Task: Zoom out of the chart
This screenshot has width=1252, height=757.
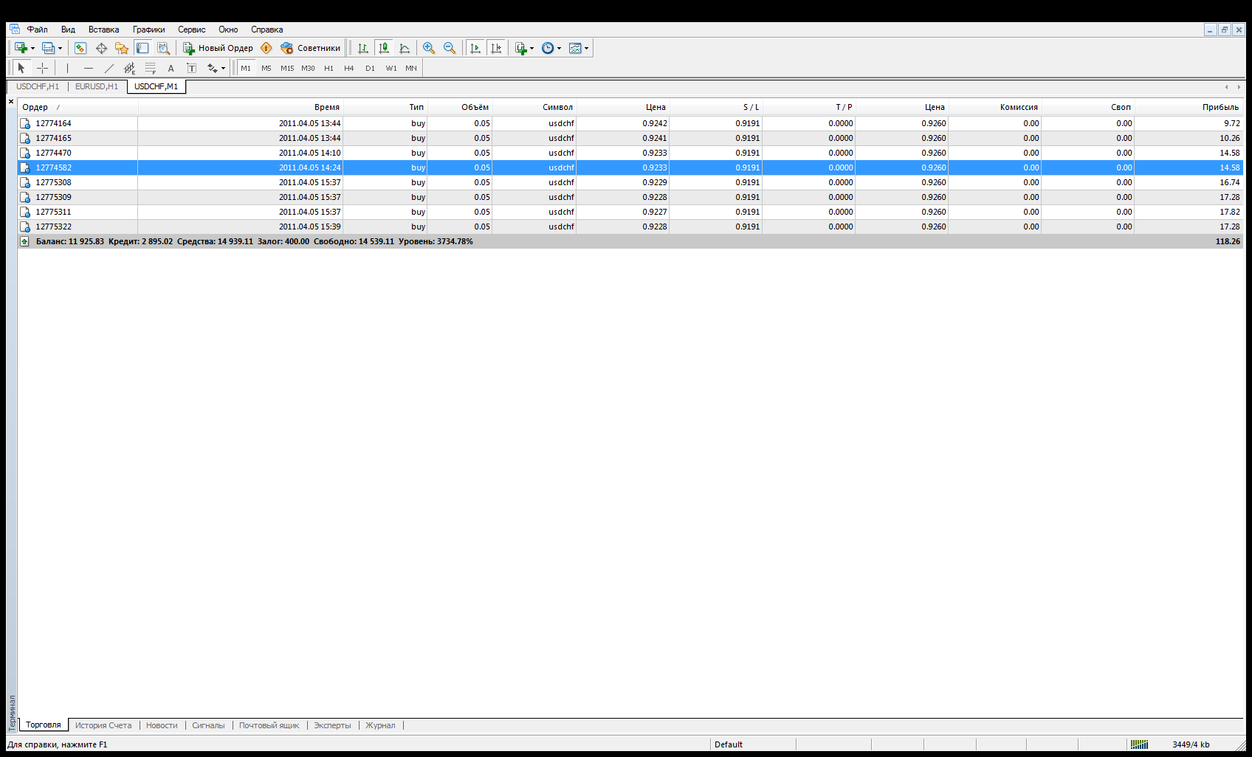Action: 450,48
